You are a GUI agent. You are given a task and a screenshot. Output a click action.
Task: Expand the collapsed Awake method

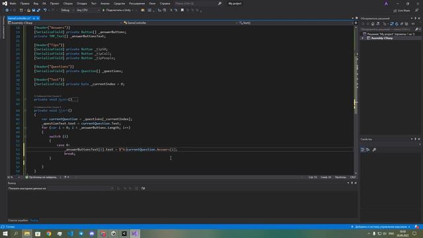(x=25, y=100)
